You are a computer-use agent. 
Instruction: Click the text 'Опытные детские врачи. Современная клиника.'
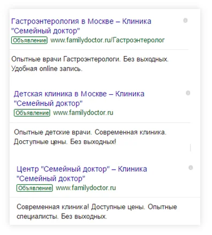(x=90, y=132)
